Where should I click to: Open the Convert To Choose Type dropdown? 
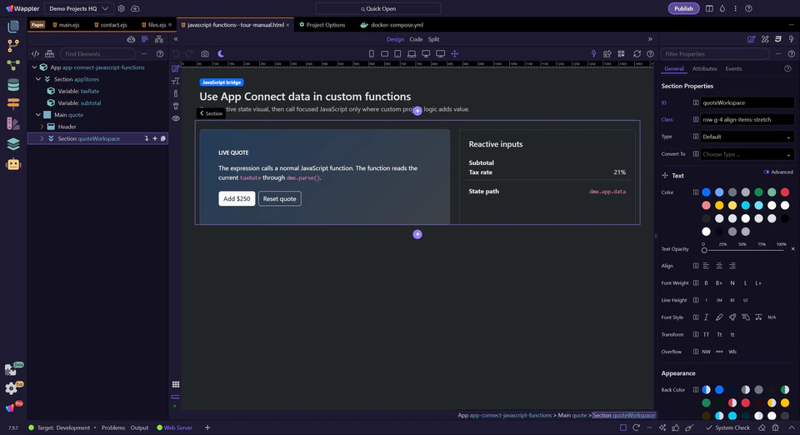[747, 154]
